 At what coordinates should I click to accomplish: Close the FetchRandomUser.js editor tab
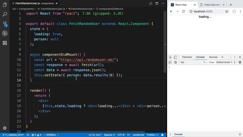tap(57, 3)
